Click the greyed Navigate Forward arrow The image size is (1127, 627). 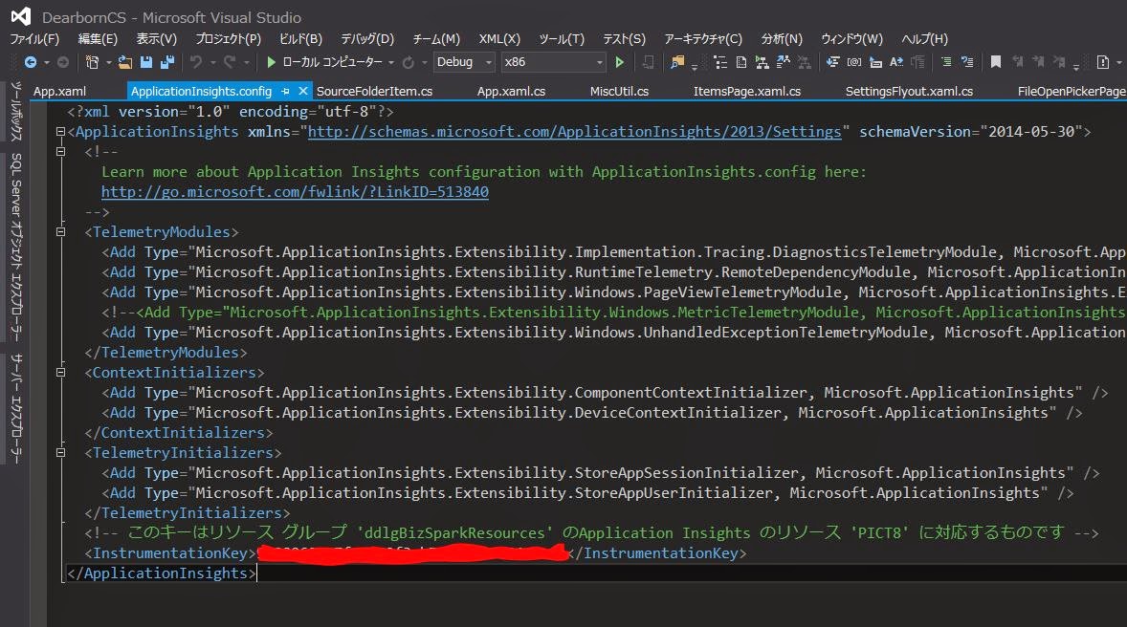(63, 62)
